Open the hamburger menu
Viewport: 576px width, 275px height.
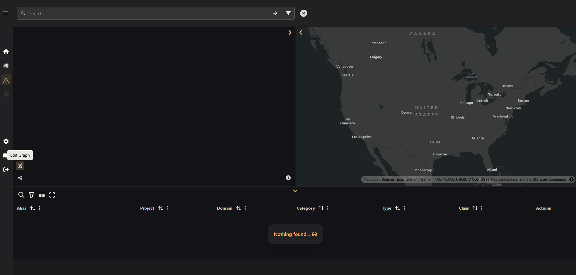tap(6, 13)
